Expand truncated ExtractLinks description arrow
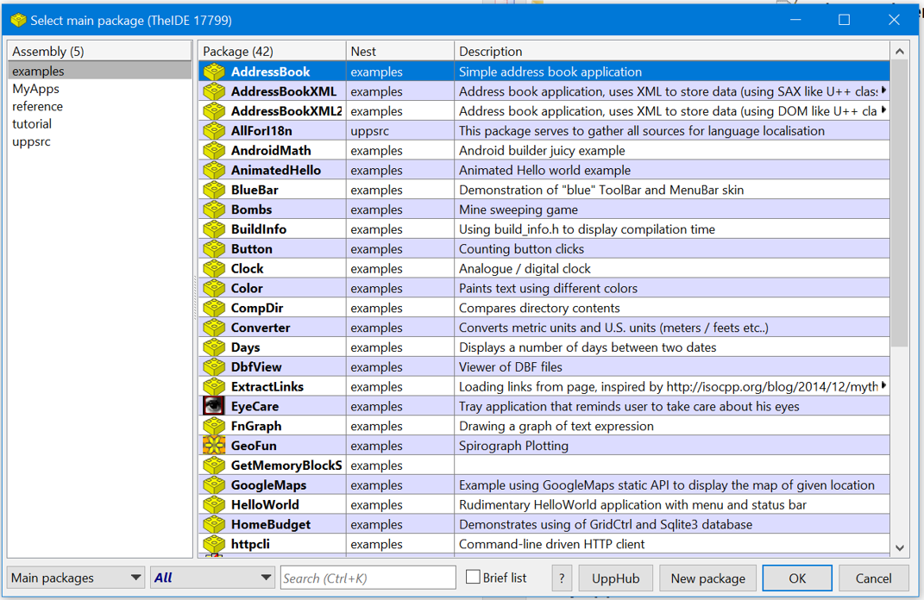Image resolution: width=924 pixels, height=600 pixels. tap(883, 386)
